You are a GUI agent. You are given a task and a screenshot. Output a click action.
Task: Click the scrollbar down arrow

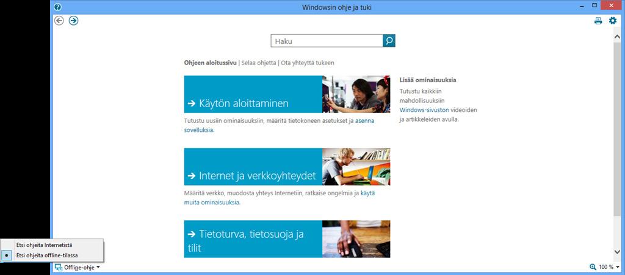click(x=617, y=251)
